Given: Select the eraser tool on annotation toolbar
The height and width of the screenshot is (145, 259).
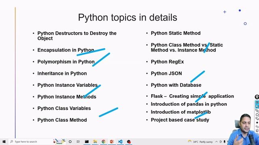Looking at the screenshot, I should 257,118.
